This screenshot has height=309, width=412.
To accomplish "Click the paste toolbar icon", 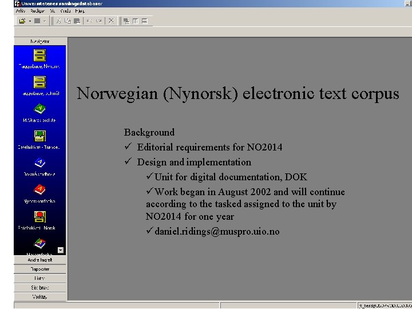I will (x=77, y=21).
